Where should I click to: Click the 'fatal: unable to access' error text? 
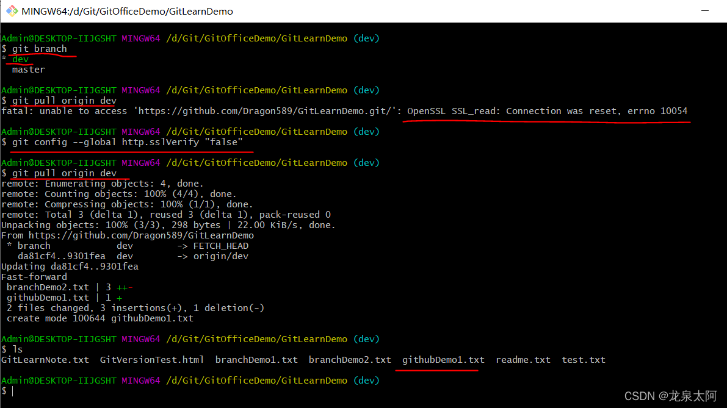point(64,110)
